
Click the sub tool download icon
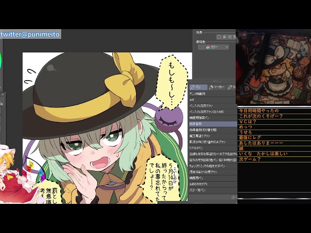(233, 197)
